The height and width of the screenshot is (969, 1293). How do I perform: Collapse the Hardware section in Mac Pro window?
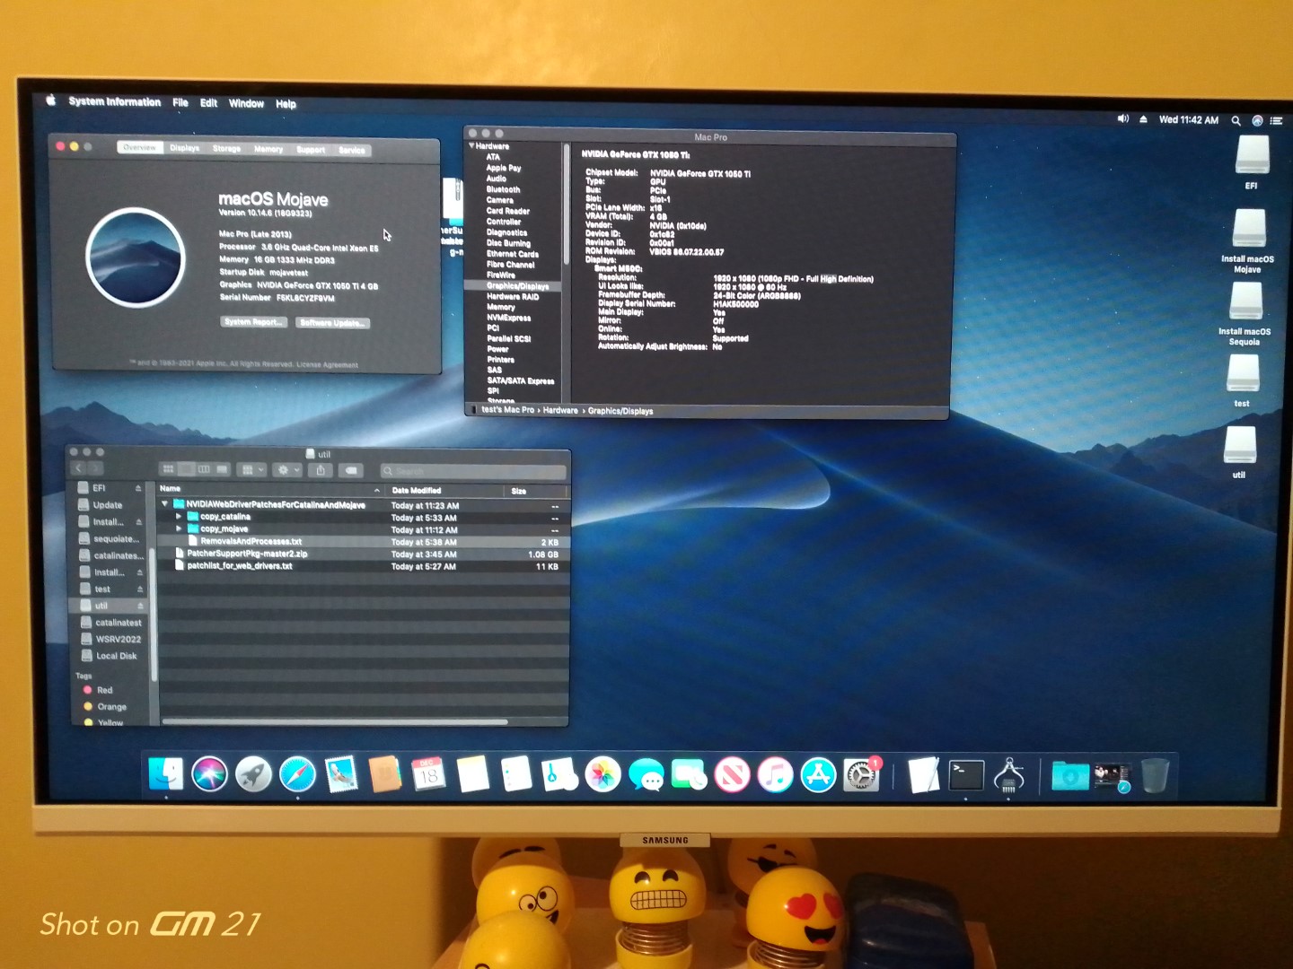[x=471, y=145]
